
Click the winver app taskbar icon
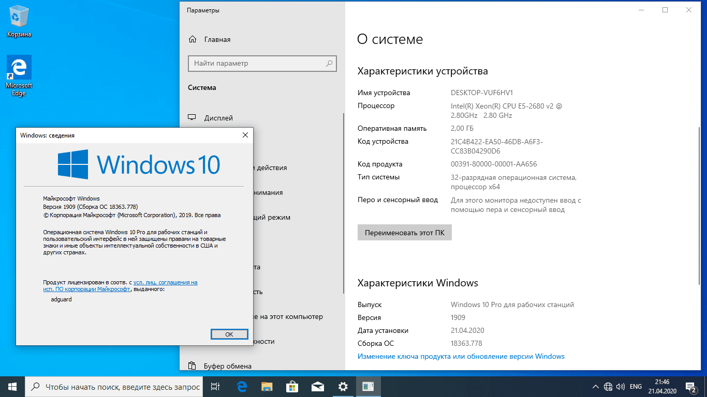[x=369, y=386]
